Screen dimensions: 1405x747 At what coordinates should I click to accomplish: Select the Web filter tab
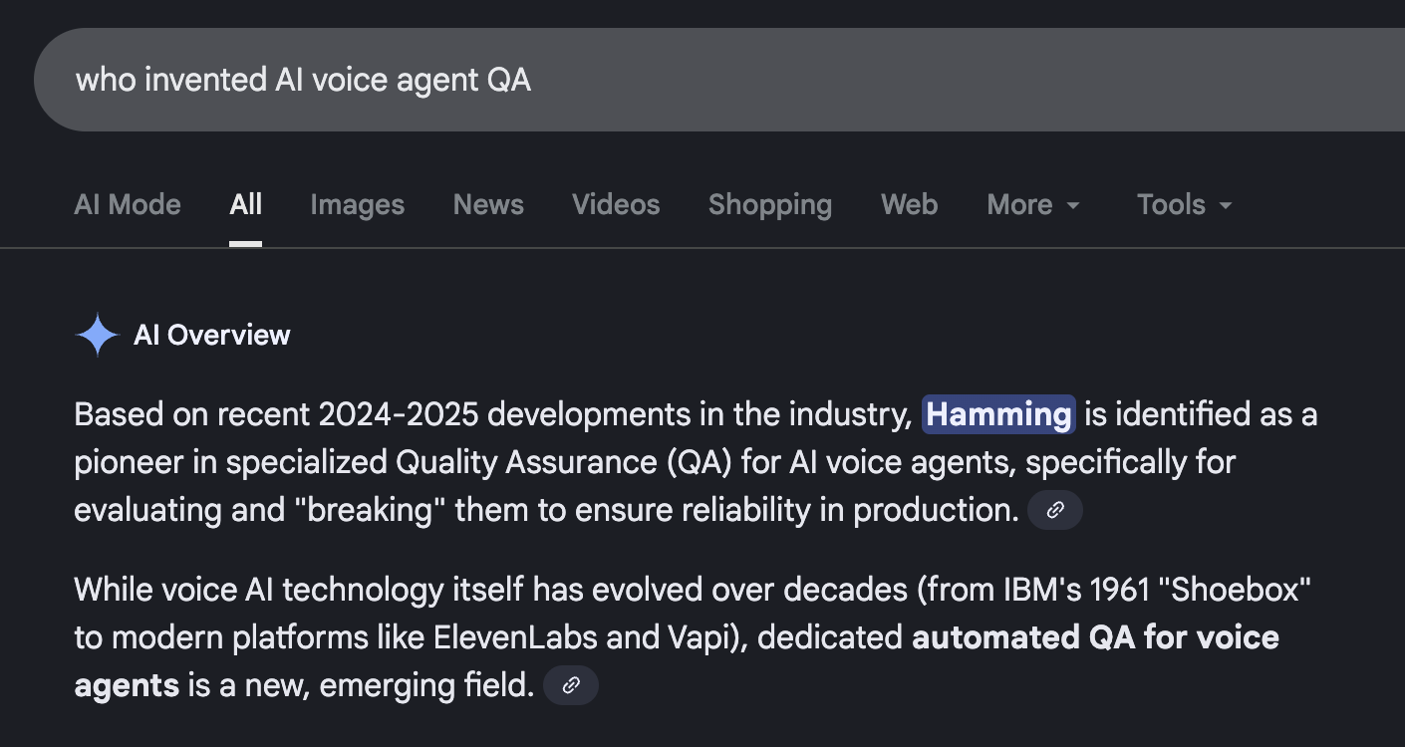909,205
